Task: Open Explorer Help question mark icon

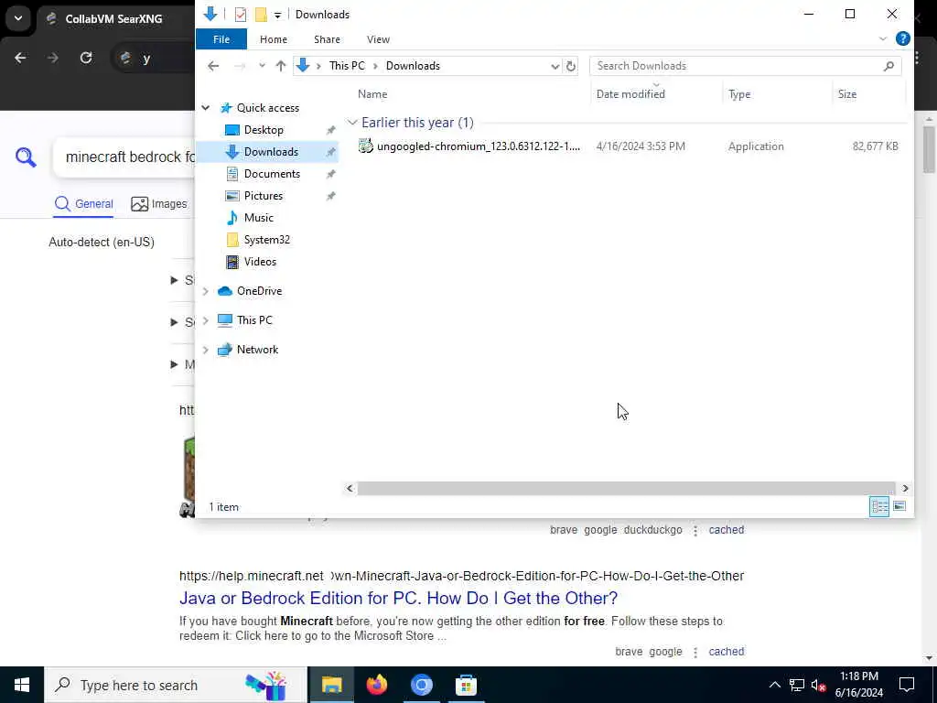Action: tap(902, 38)
